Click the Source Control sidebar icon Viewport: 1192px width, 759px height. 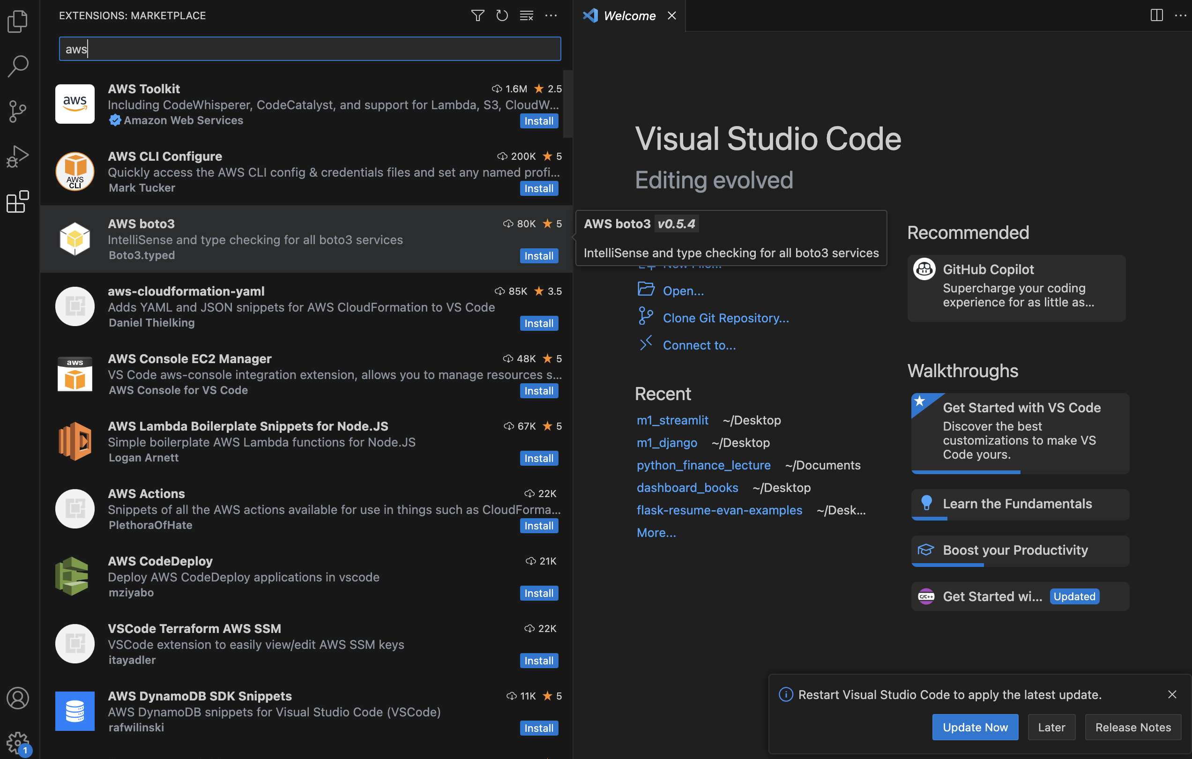tap(19, 109)
